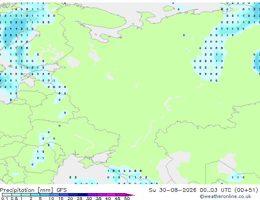The image size is (260, 200).
Task: Click the 30 mm purple legend swatch
Action: (92, 195)
